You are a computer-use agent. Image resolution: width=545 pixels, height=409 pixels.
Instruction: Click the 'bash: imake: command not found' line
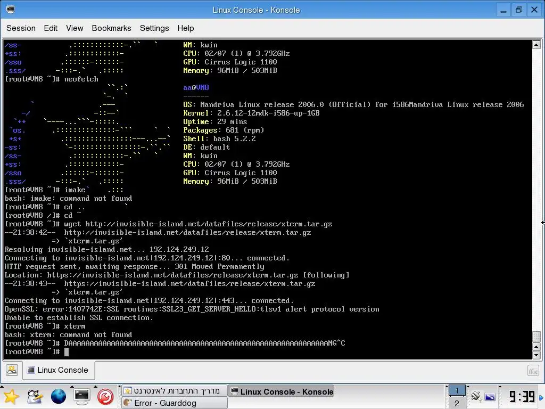[x=69, y=199]
